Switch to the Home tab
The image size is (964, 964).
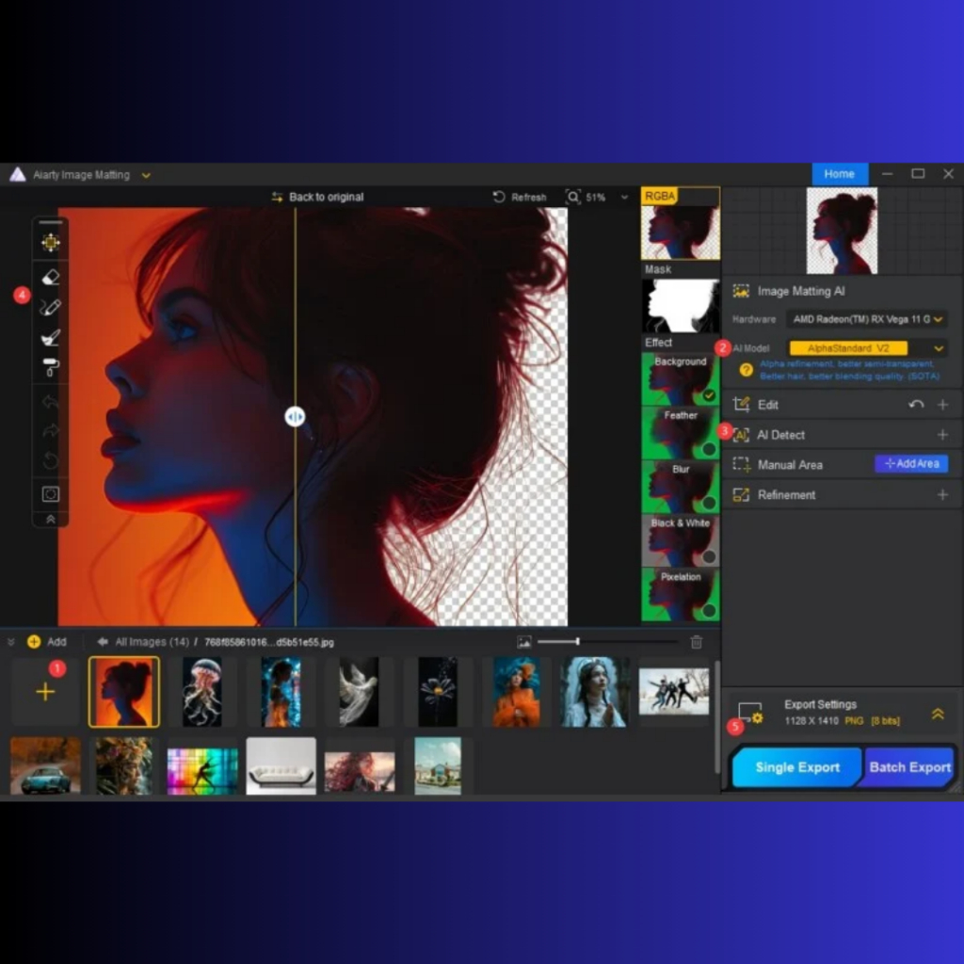[840, 174]
